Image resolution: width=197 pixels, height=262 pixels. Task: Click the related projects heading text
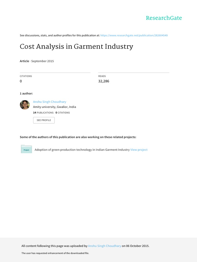click(78, 137)
